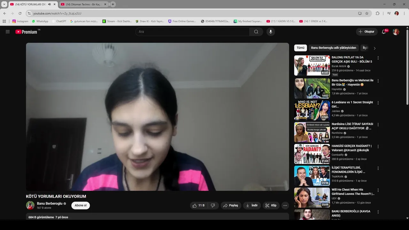
Task: Mute tab audio icon on first tab
Action: [x=50, y=4]
